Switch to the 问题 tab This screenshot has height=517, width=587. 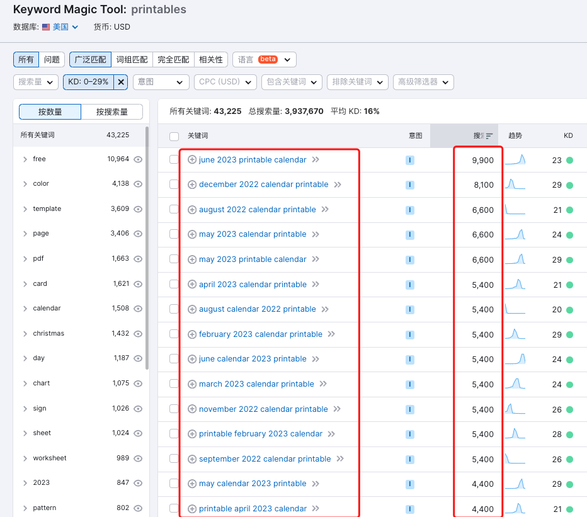pos(52,60)
